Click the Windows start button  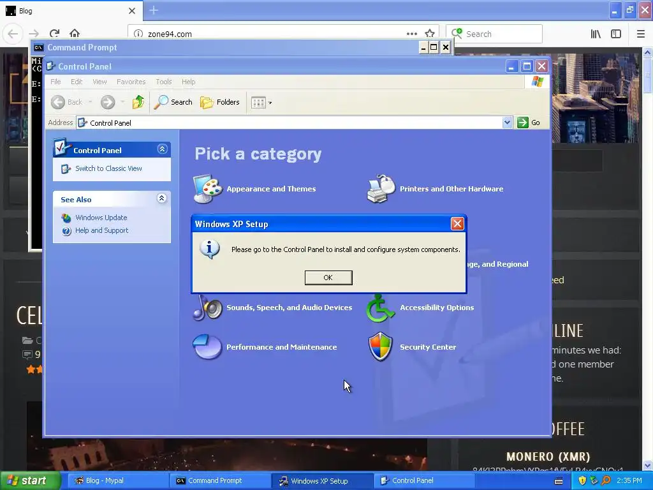[x=29, y=480]
